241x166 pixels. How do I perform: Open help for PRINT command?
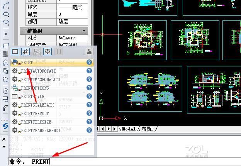(89, 62)
